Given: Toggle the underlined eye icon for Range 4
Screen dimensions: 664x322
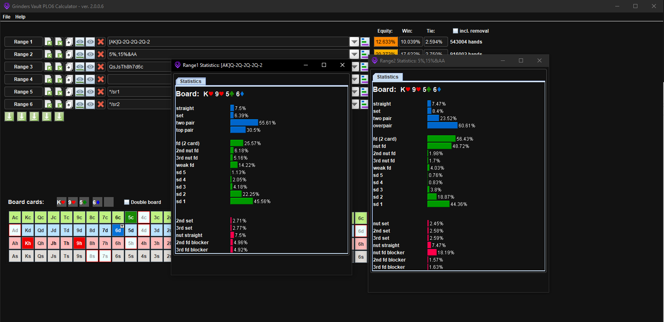Looking at the screenshot, I should [x=80, y=79].
